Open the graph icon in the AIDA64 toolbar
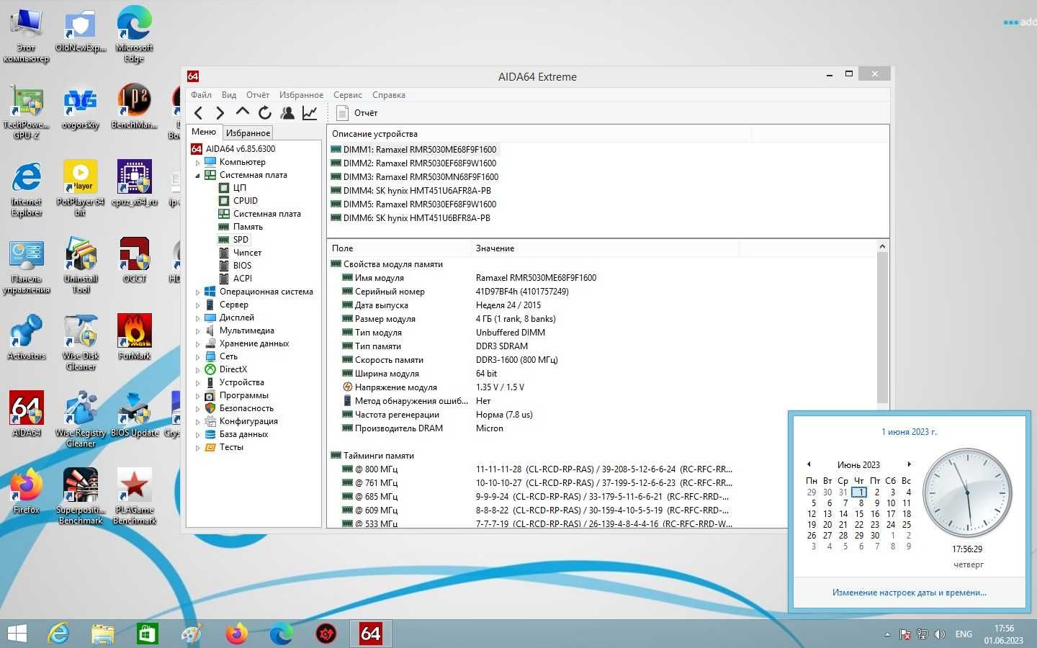Image resolution: width=1037 pixels, height=648 pixels. [310, 112]
